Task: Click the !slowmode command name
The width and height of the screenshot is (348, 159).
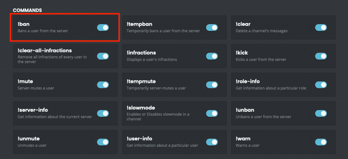Action: pyautogui.click(x=141, y=108)
